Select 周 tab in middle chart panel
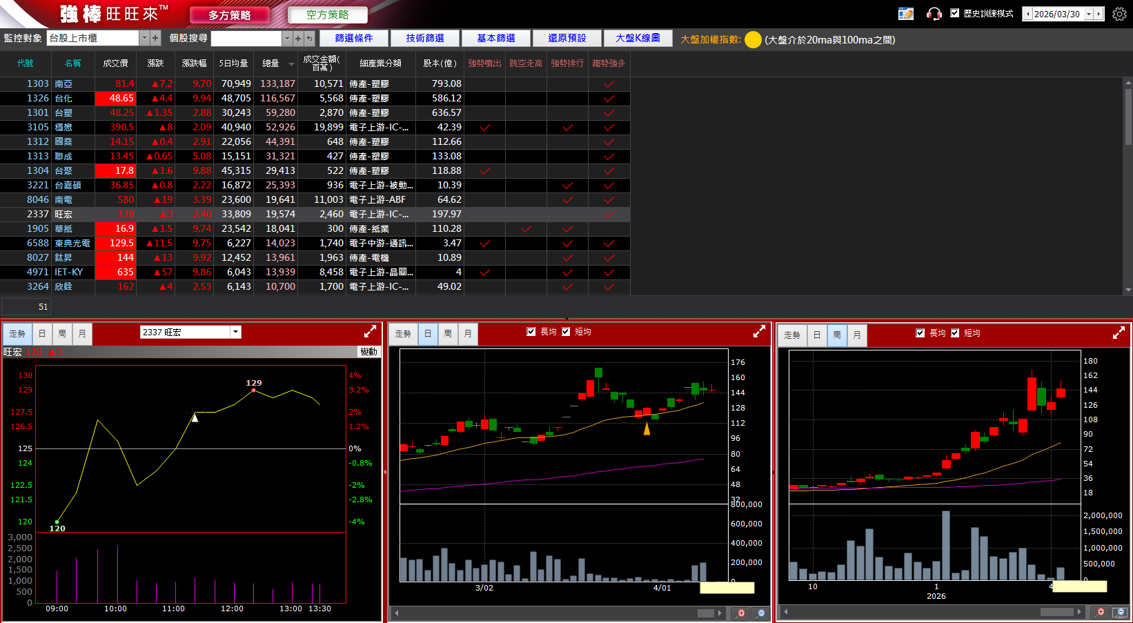Viewport: 1133px width, 623px height. pyautogui.click(x=448, y=334)
